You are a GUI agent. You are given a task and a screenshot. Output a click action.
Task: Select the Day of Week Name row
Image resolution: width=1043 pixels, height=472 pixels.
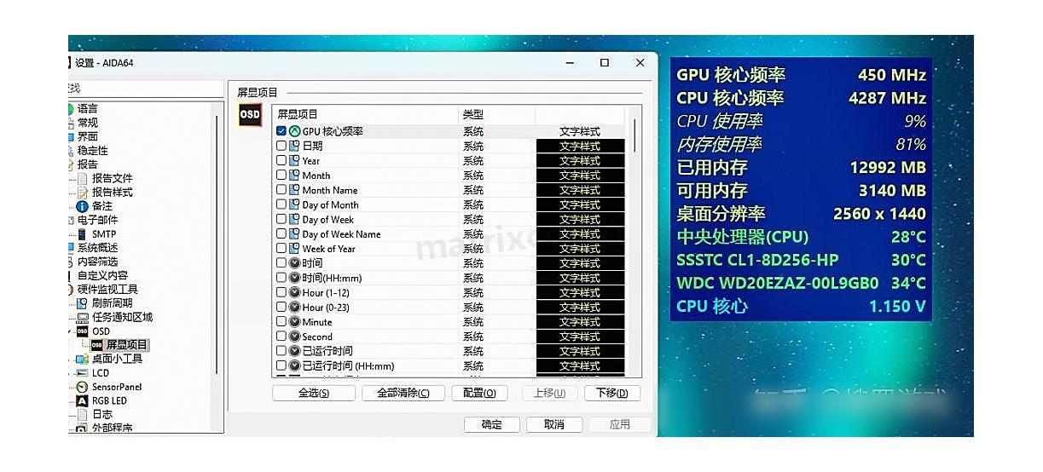(x=450, y=234)
